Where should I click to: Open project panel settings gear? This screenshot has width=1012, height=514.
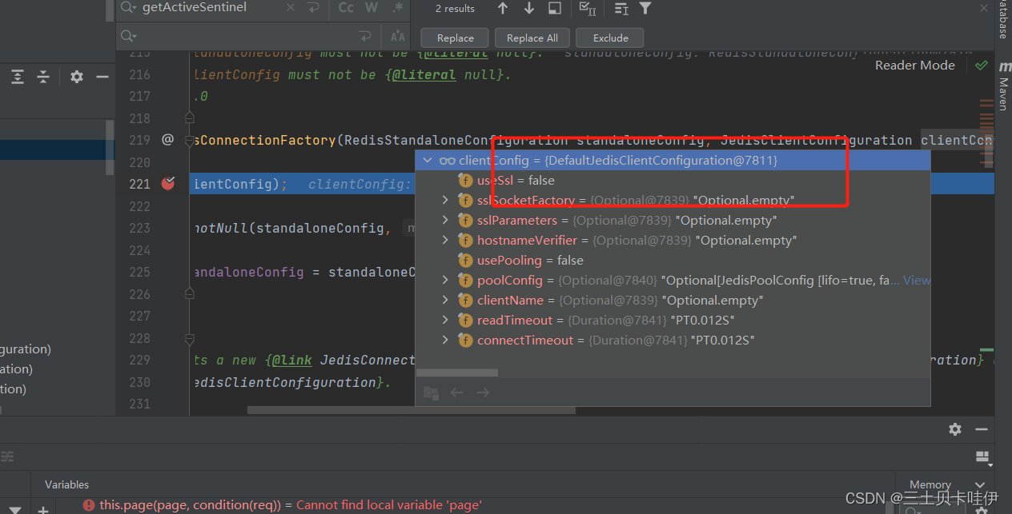point(77,77)
